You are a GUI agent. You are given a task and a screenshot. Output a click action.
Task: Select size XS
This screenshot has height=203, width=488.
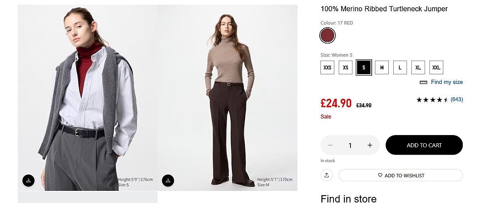point(345,68)
